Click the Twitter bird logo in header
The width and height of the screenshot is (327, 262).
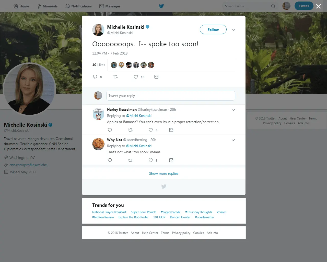pyautogui.click(x=161, y=6)
